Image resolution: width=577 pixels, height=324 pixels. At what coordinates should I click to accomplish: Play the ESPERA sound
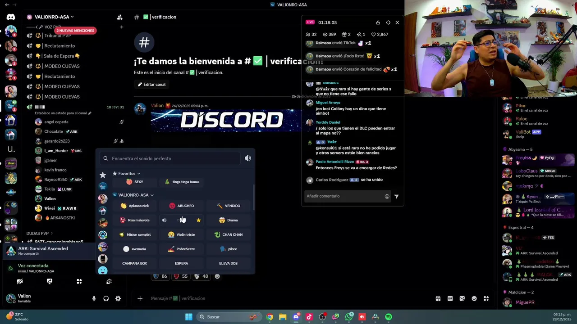182,263
